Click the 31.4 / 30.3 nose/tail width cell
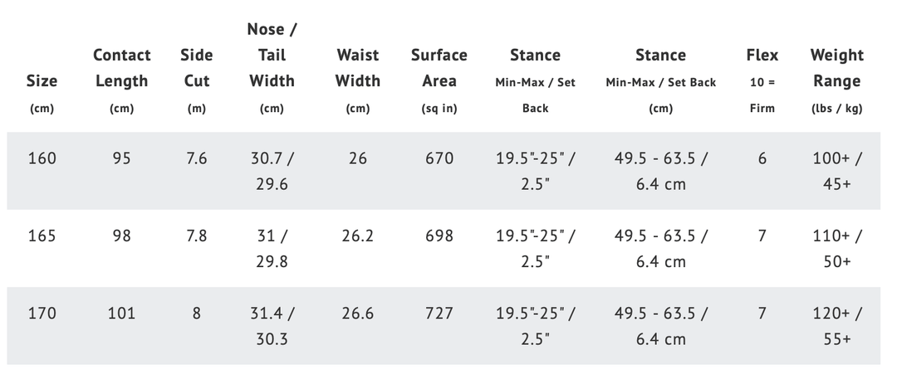 (272, 326)
